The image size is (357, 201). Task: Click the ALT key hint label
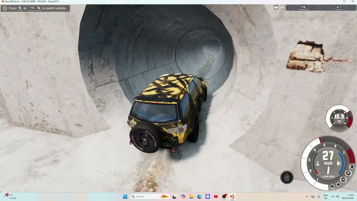(339, 8)
